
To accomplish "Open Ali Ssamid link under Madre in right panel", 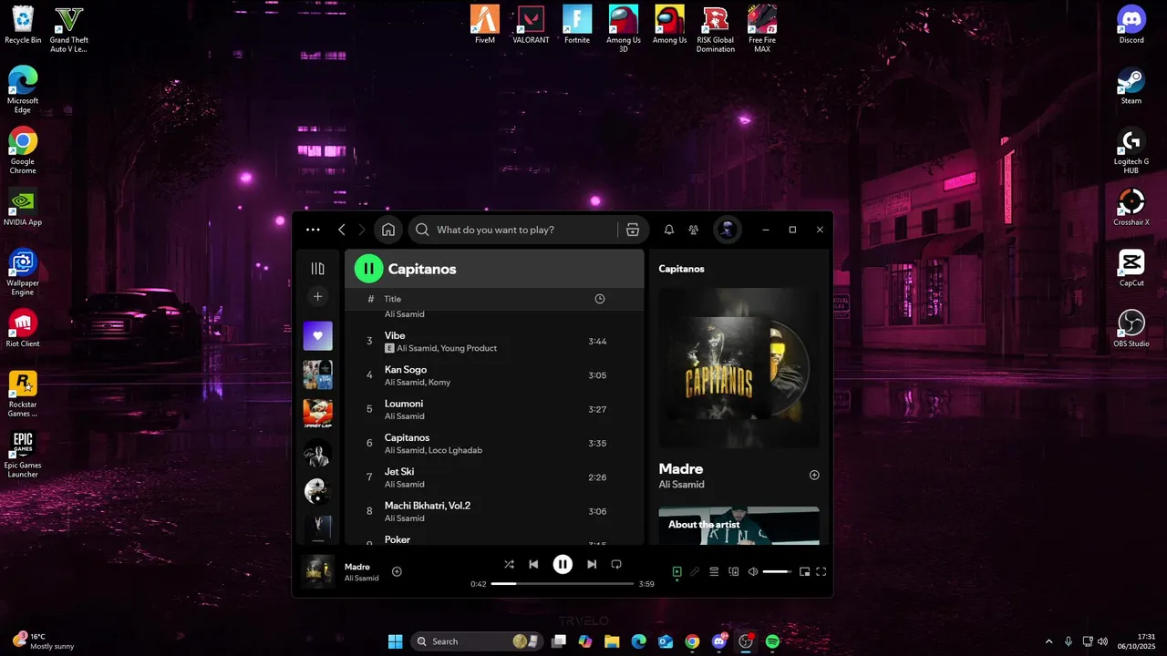I will pos(681,485).
